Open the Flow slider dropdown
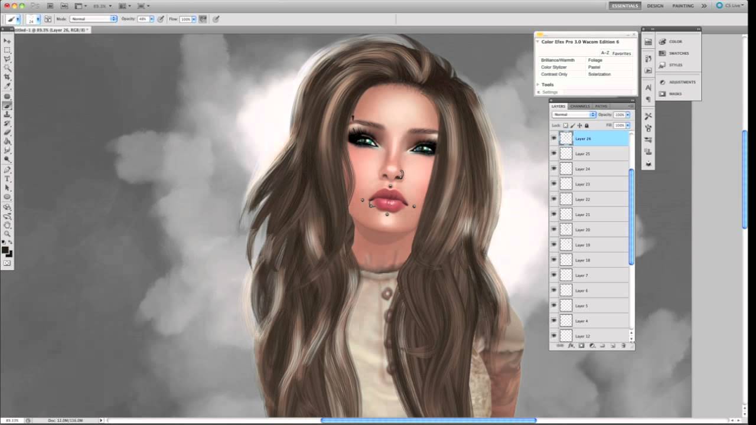This screenshot has width=756, height=425. pos(194,19)
